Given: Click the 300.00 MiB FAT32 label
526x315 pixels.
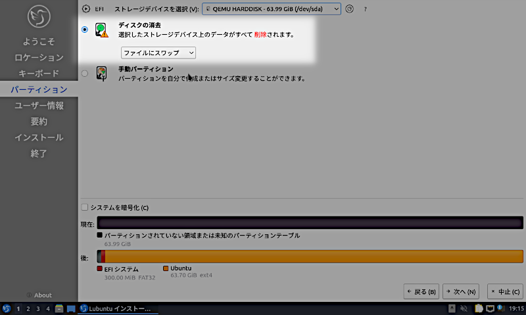Looking at the screenshot, I should [x=130, y=278].
